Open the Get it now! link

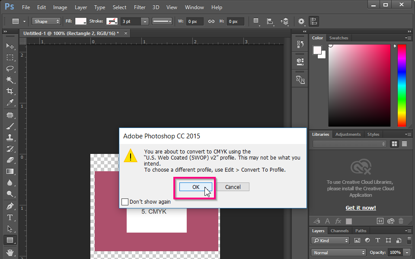[x=361, y=208]
